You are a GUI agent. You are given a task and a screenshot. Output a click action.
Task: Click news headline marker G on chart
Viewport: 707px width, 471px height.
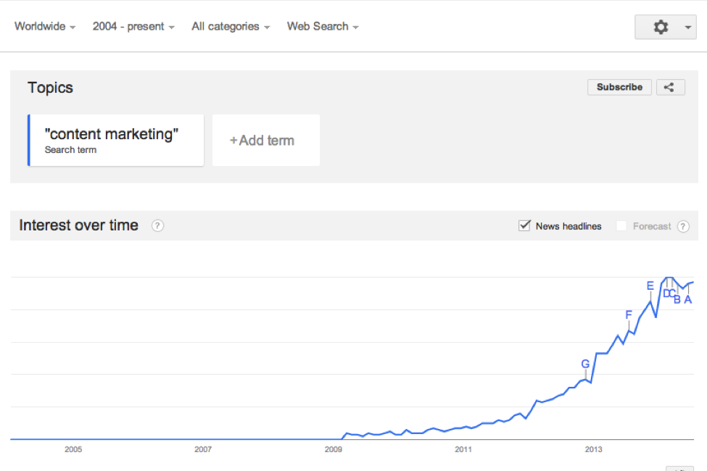(585, 364)
